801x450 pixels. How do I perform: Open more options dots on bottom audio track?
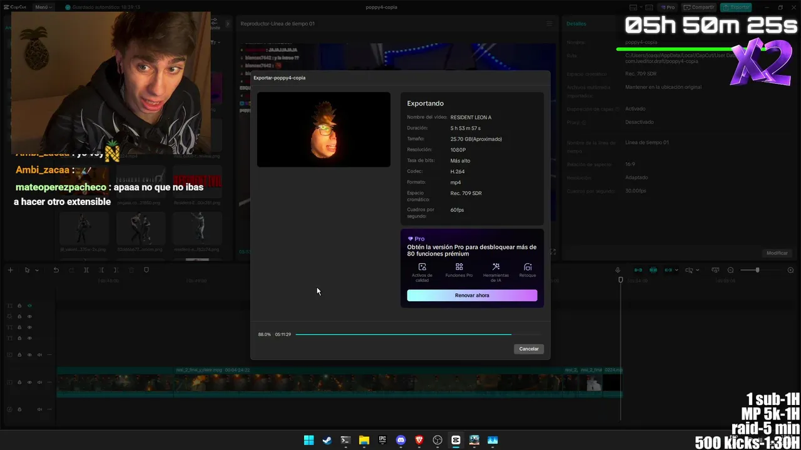coord(49,409)
